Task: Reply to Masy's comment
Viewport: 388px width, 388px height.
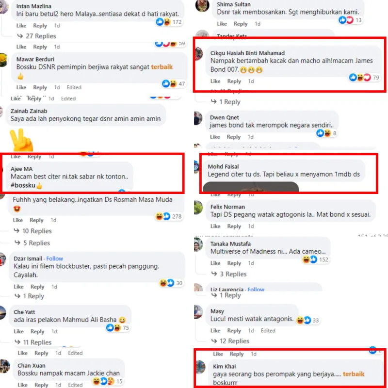Action: pos(234,331)
